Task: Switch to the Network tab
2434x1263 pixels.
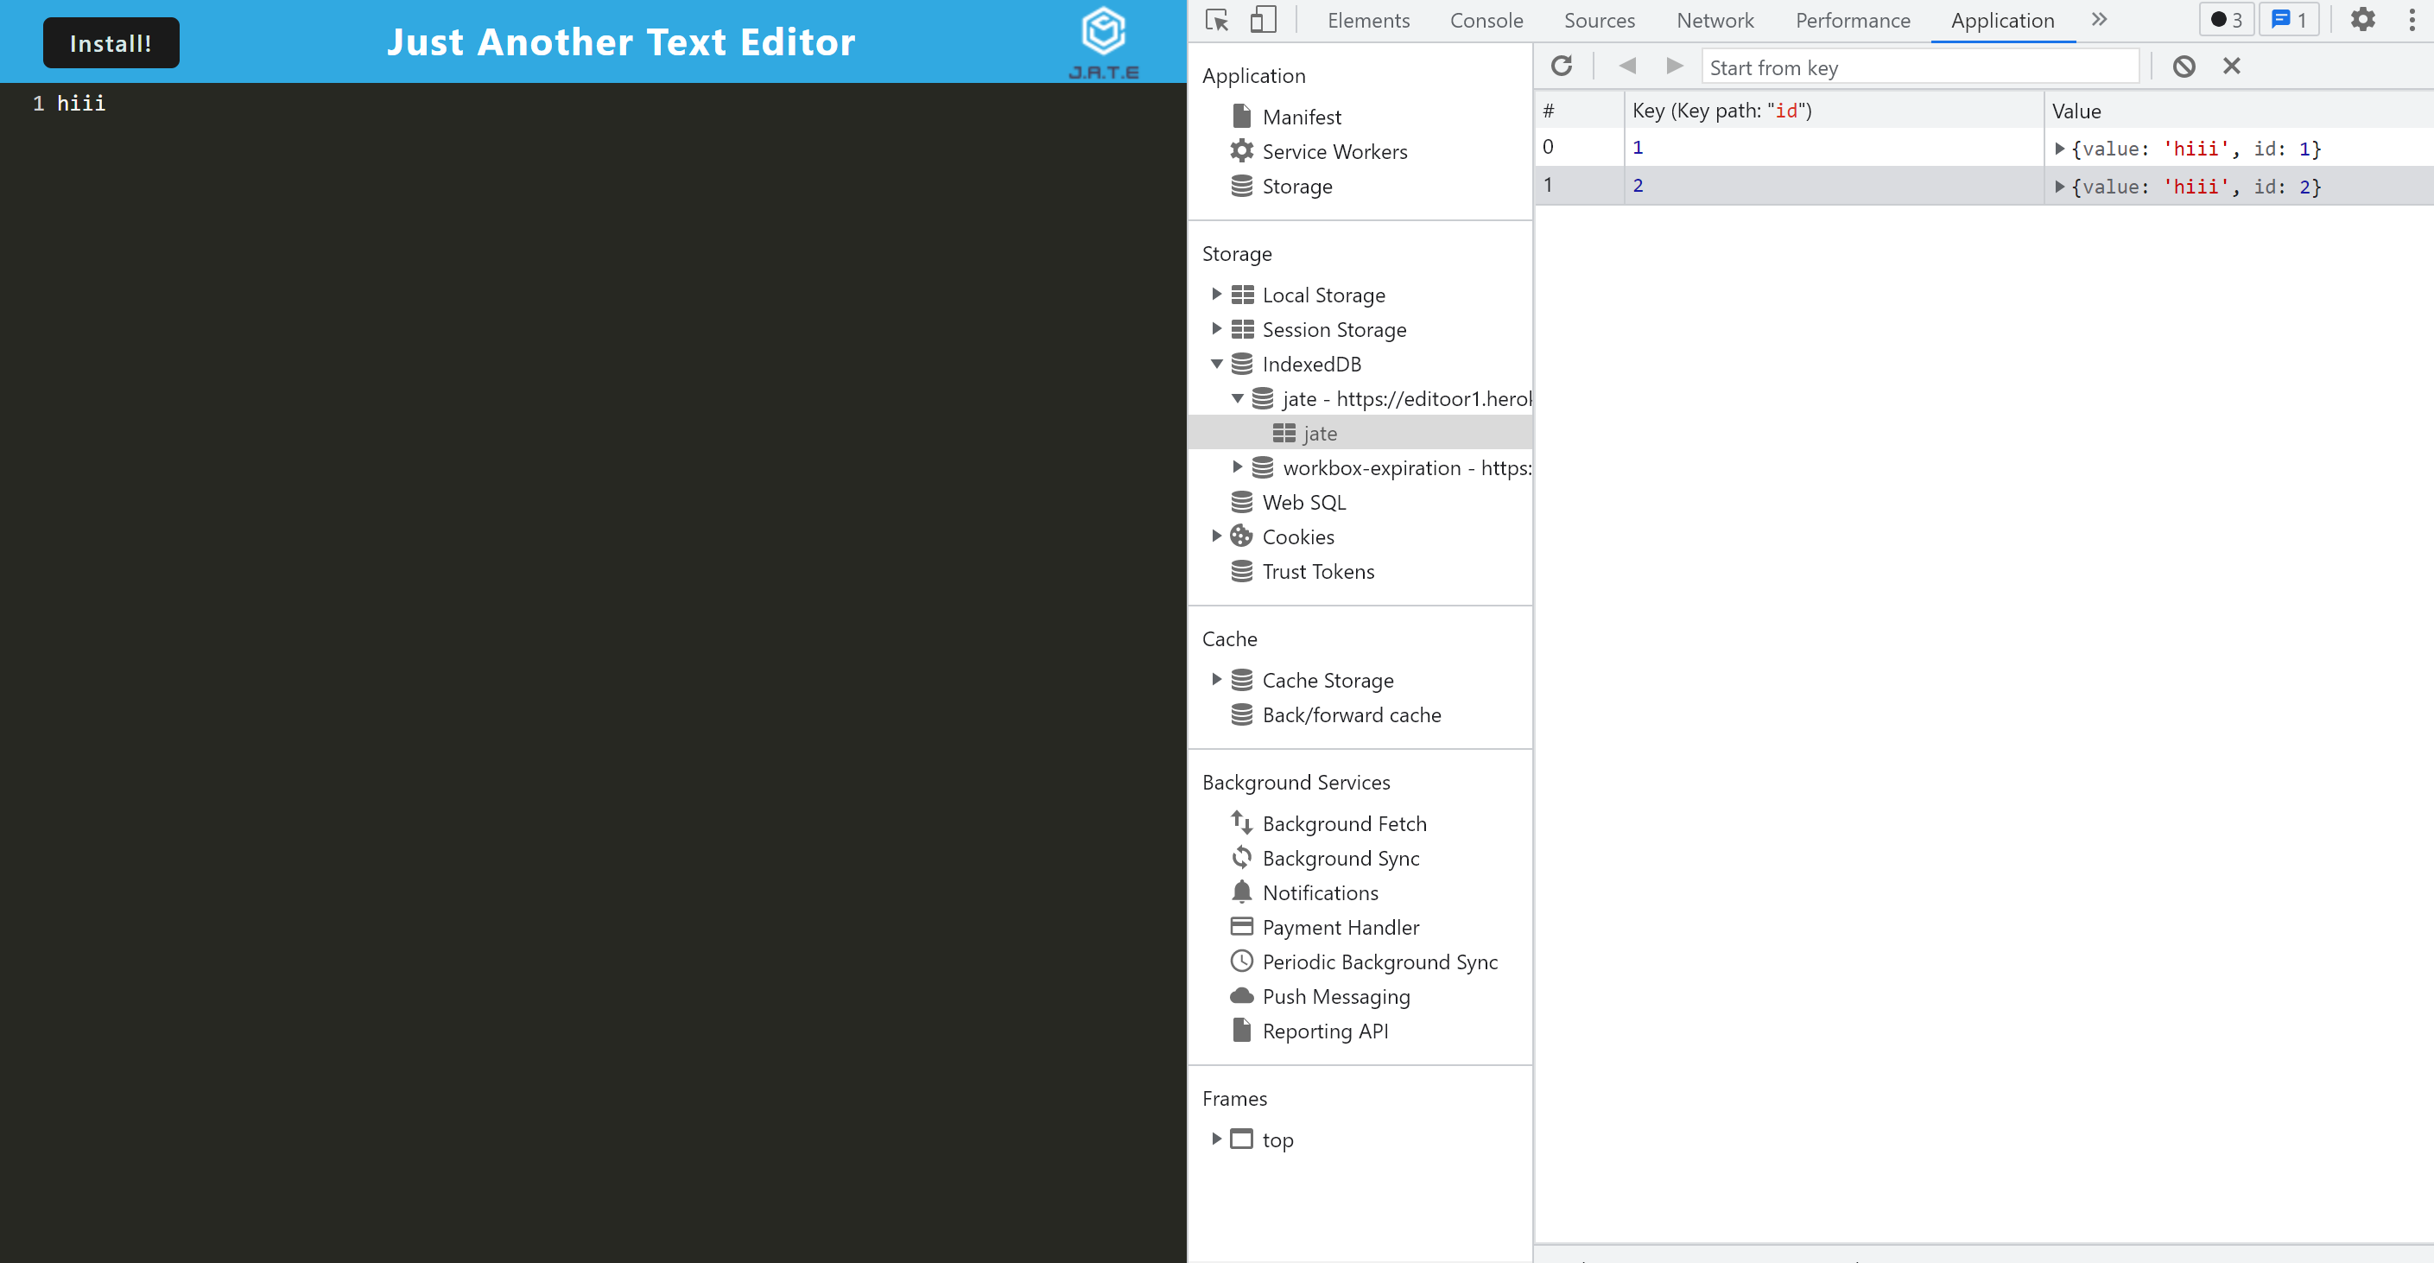Action: (x=1714, y=20)
